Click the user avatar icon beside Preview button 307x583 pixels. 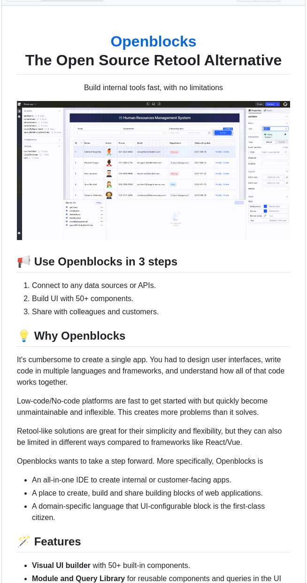click(284, 104)
